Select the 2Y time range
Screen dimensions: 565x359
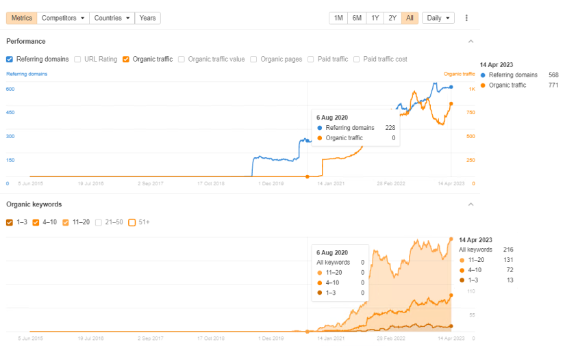pyautogui.click(x=392, y=18)
